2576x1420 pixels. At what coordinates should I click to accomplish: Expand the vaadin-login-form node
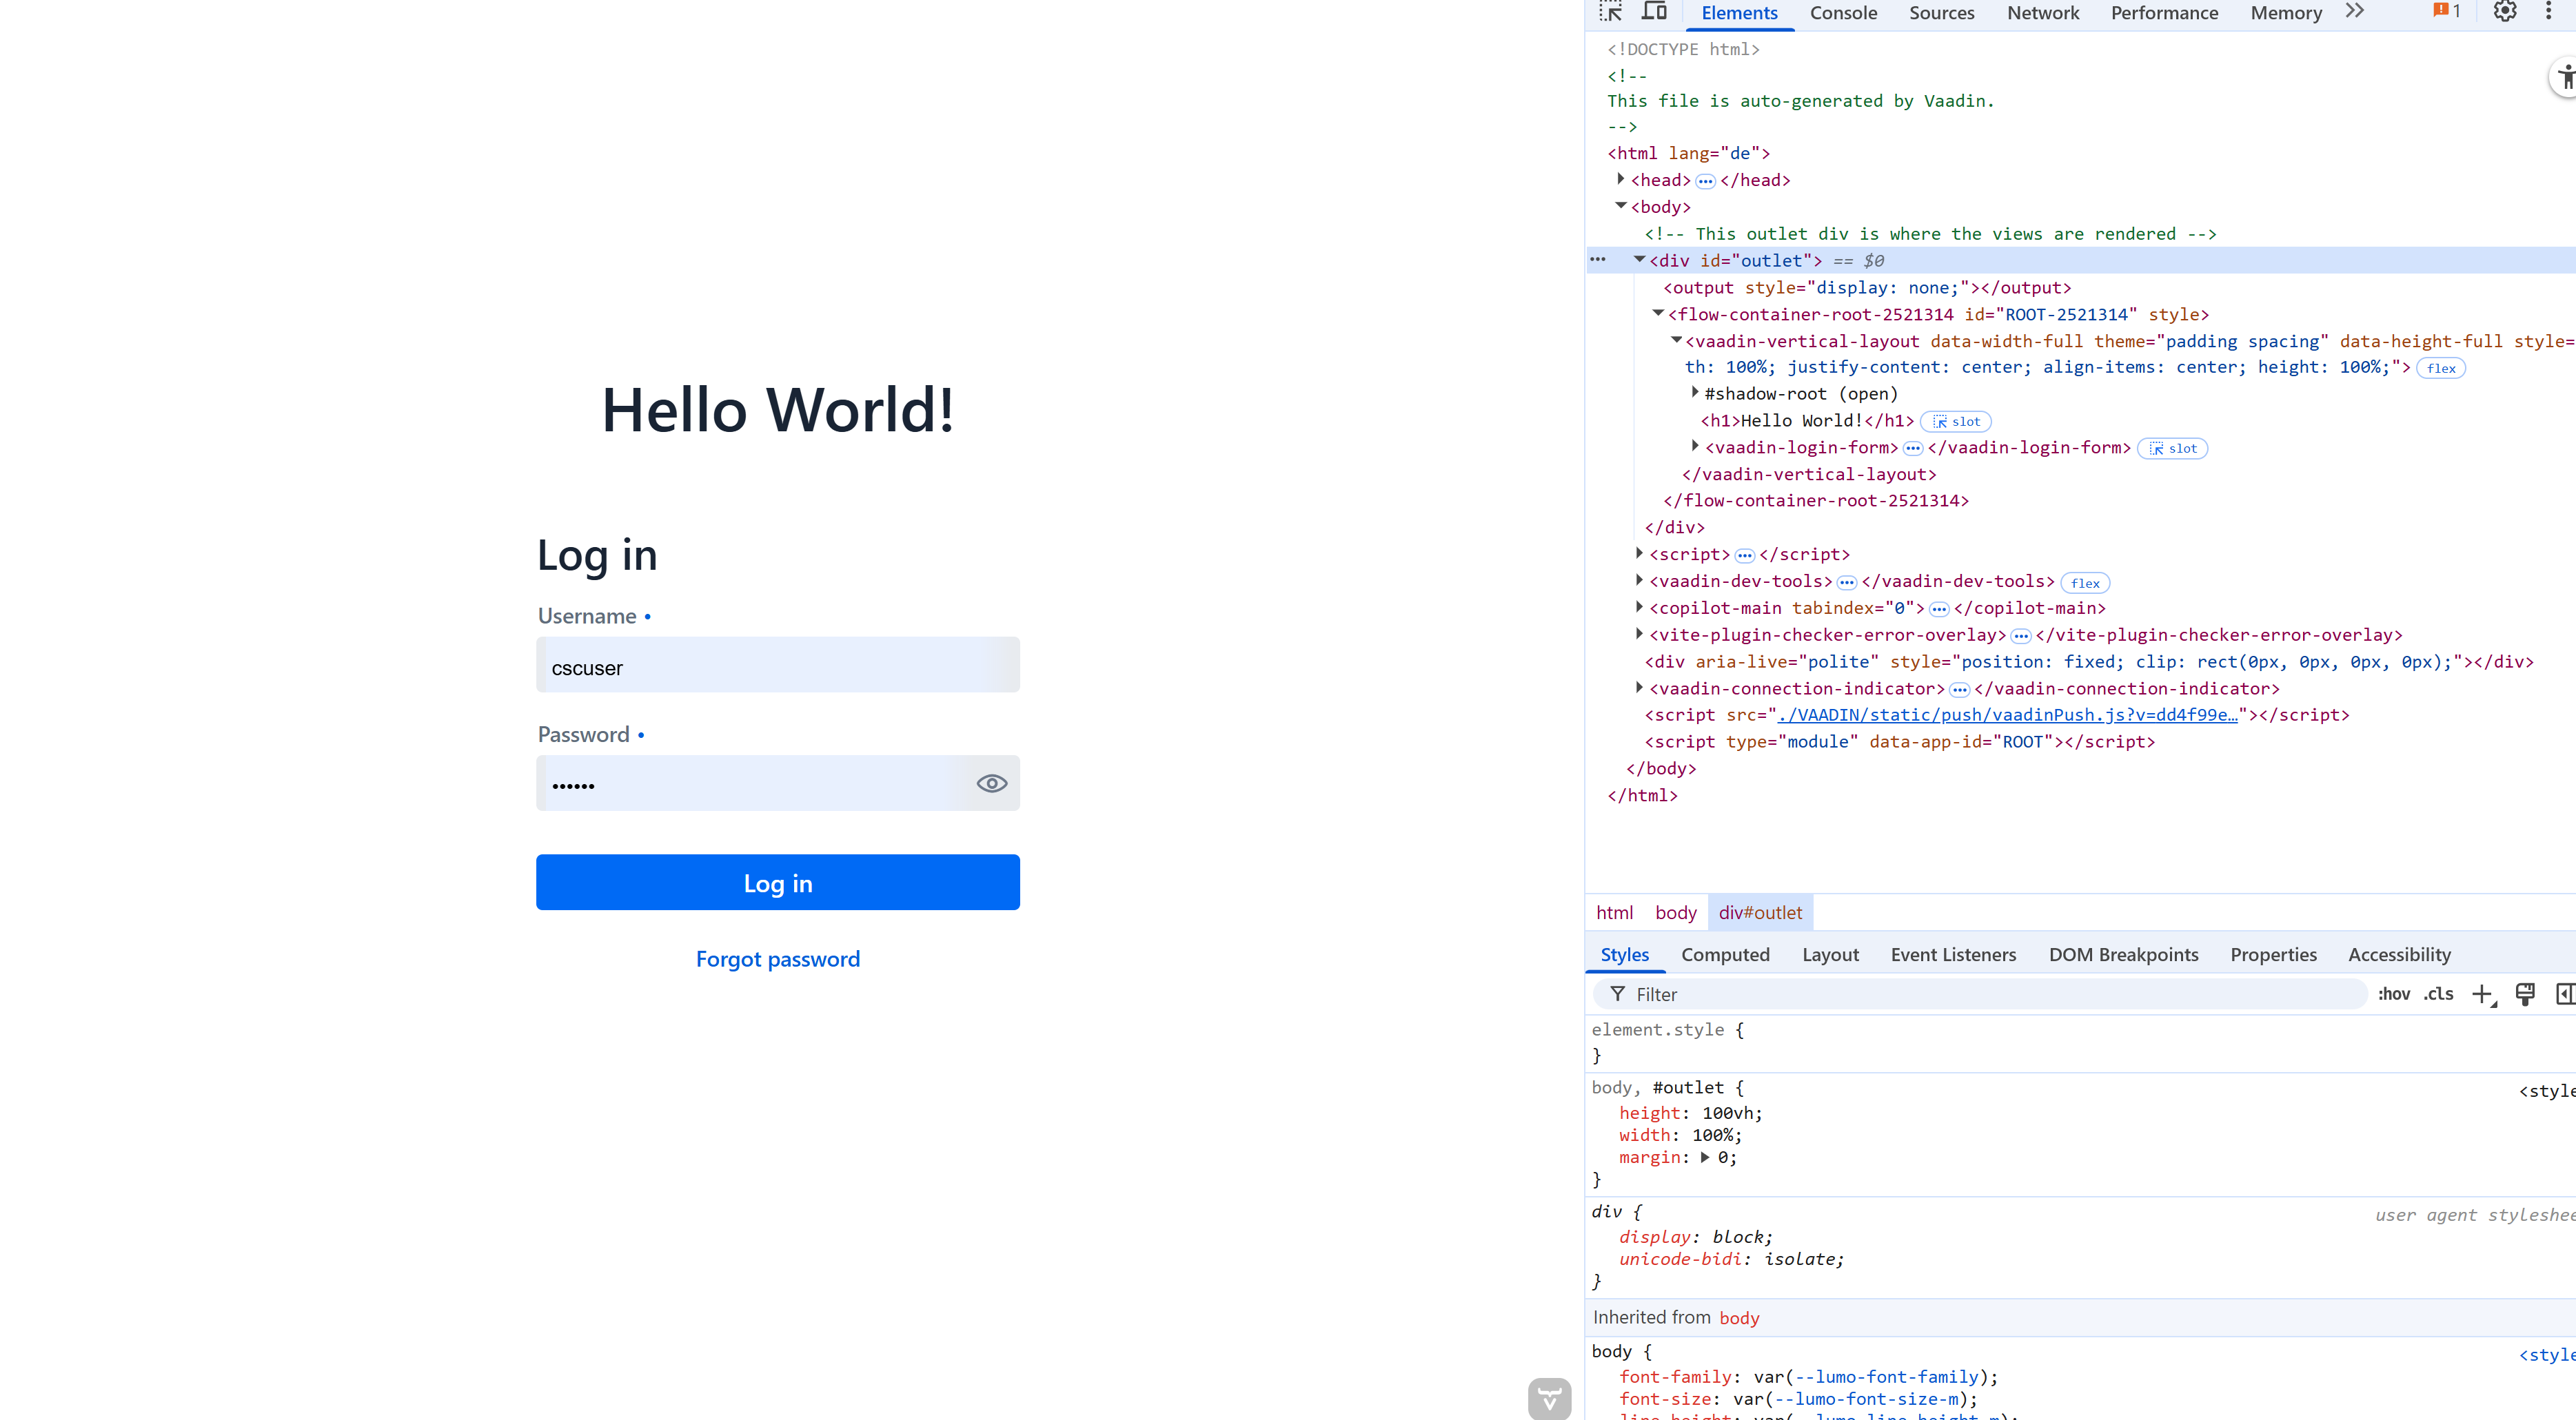[x=1695, y=446]
